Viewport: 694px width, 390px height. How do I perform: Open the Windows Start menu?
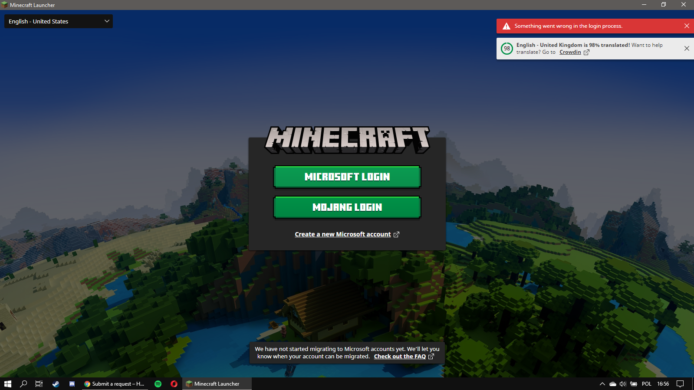point(8,384)
